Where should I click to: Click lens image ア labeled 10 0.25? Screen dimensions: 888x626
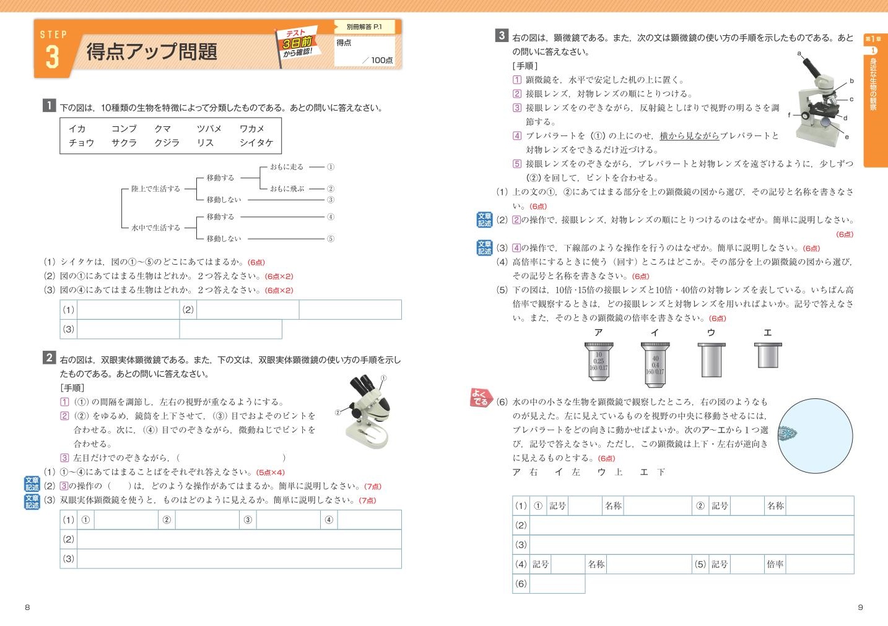(599, 360)
